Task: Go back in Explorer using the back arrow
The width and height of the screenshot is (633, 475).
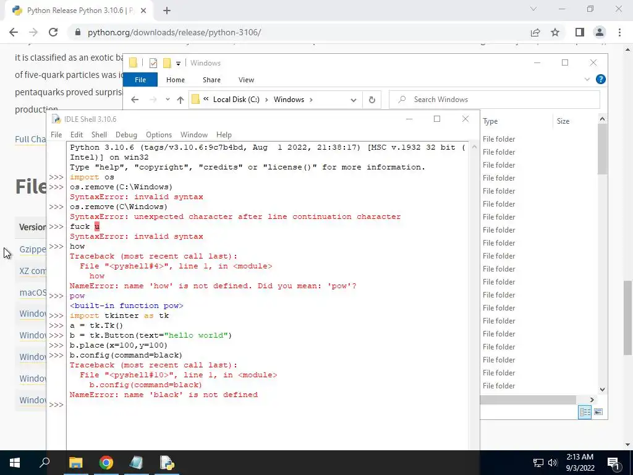Action: (135, 100)
